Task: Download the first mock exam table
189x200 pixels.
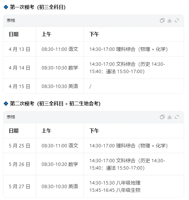Action: coord(169,20)
